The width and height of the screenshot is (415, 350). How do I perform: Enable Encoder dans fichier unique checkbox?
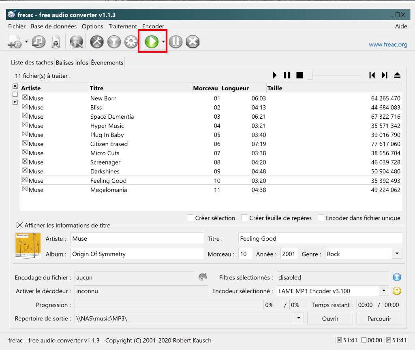tap(321, 218)
